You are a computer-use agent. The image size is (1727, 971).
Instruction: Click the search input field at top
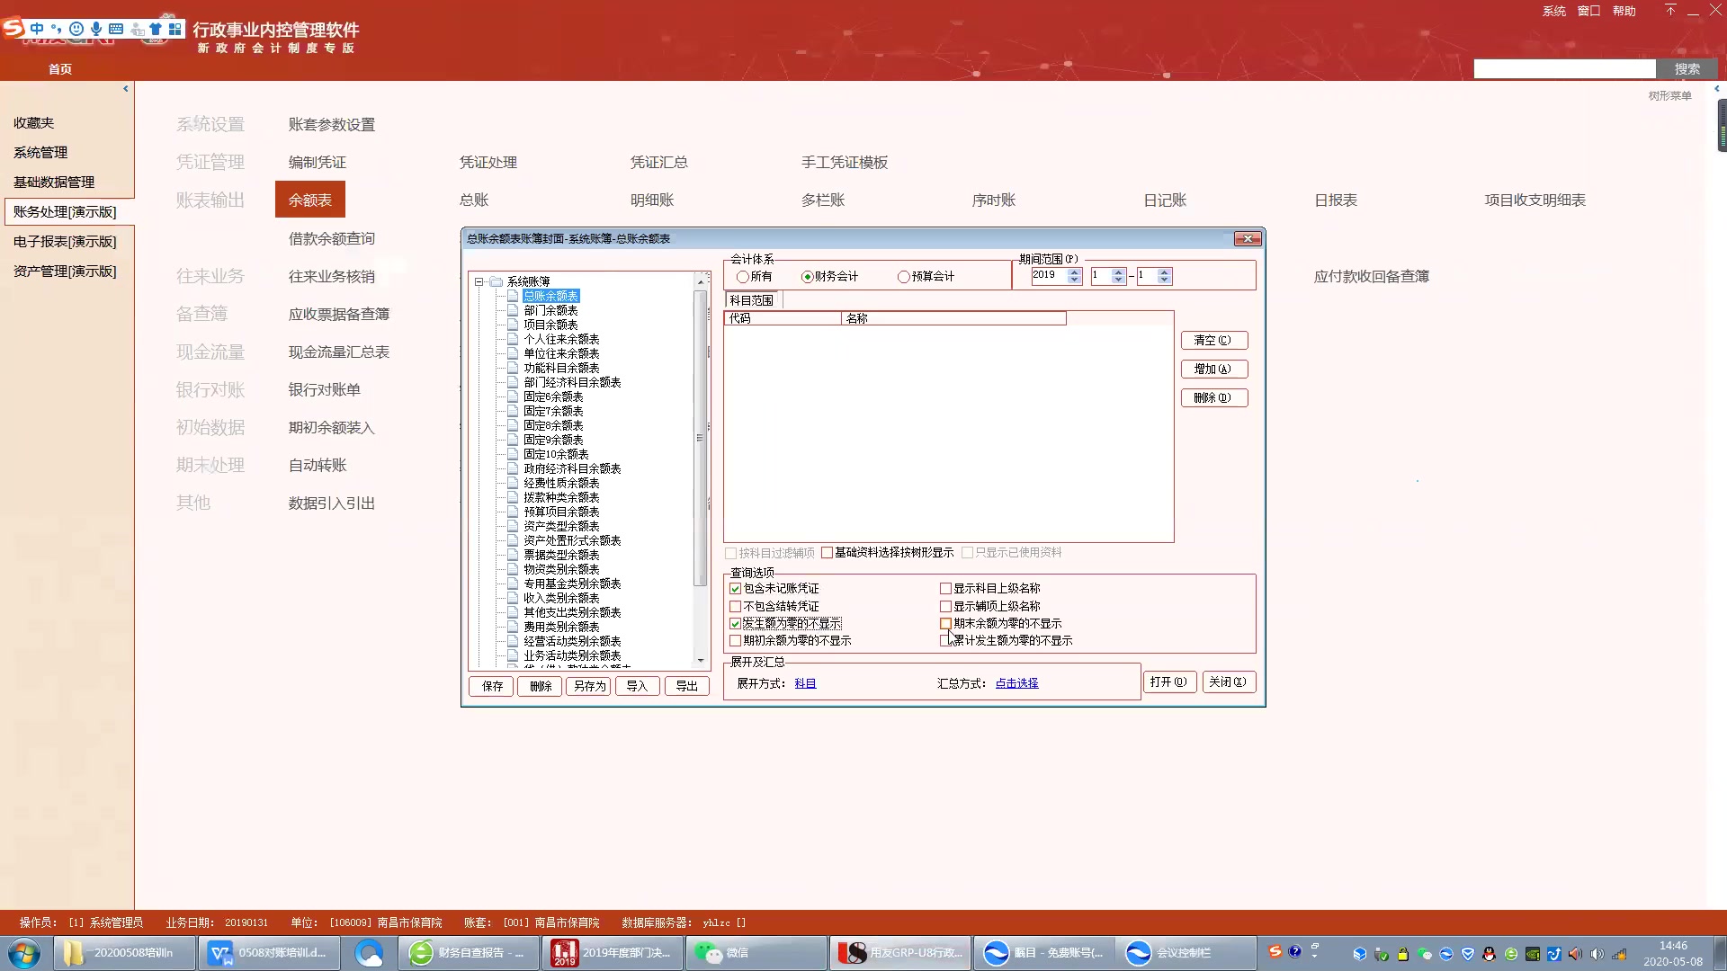pos(1564,69)
